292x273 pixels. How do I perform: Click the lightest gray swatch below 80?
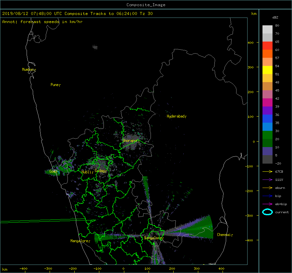pos(267,30)
